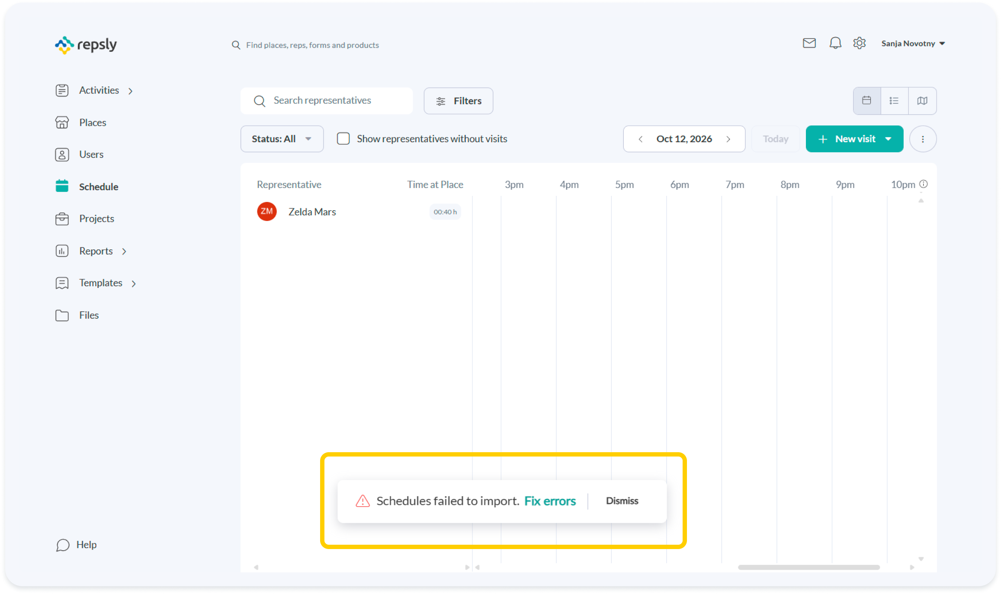Open Sanja Novotny user menu

click(x=913, y=44)
